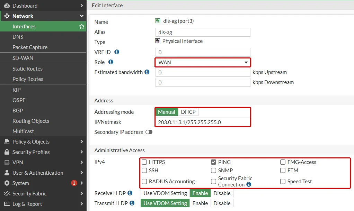354x211 pixels.
Task: Enable the FTM checkbox
Action: click(283, 171)
